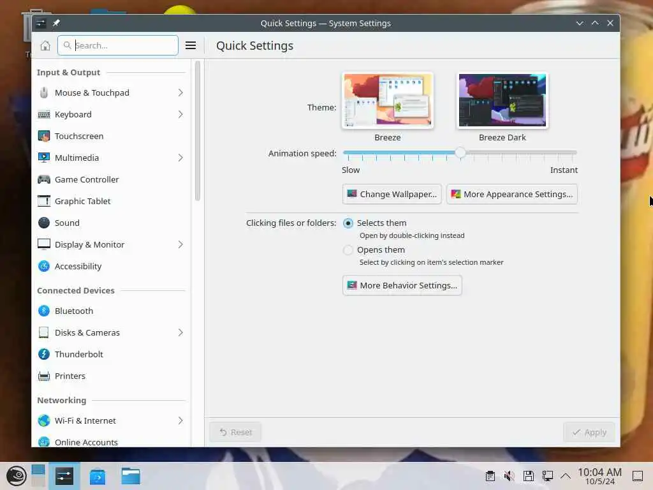653x490 pixels.
Task: Click the Bluetooth icon in sidebar
Action: click(44, 311)
